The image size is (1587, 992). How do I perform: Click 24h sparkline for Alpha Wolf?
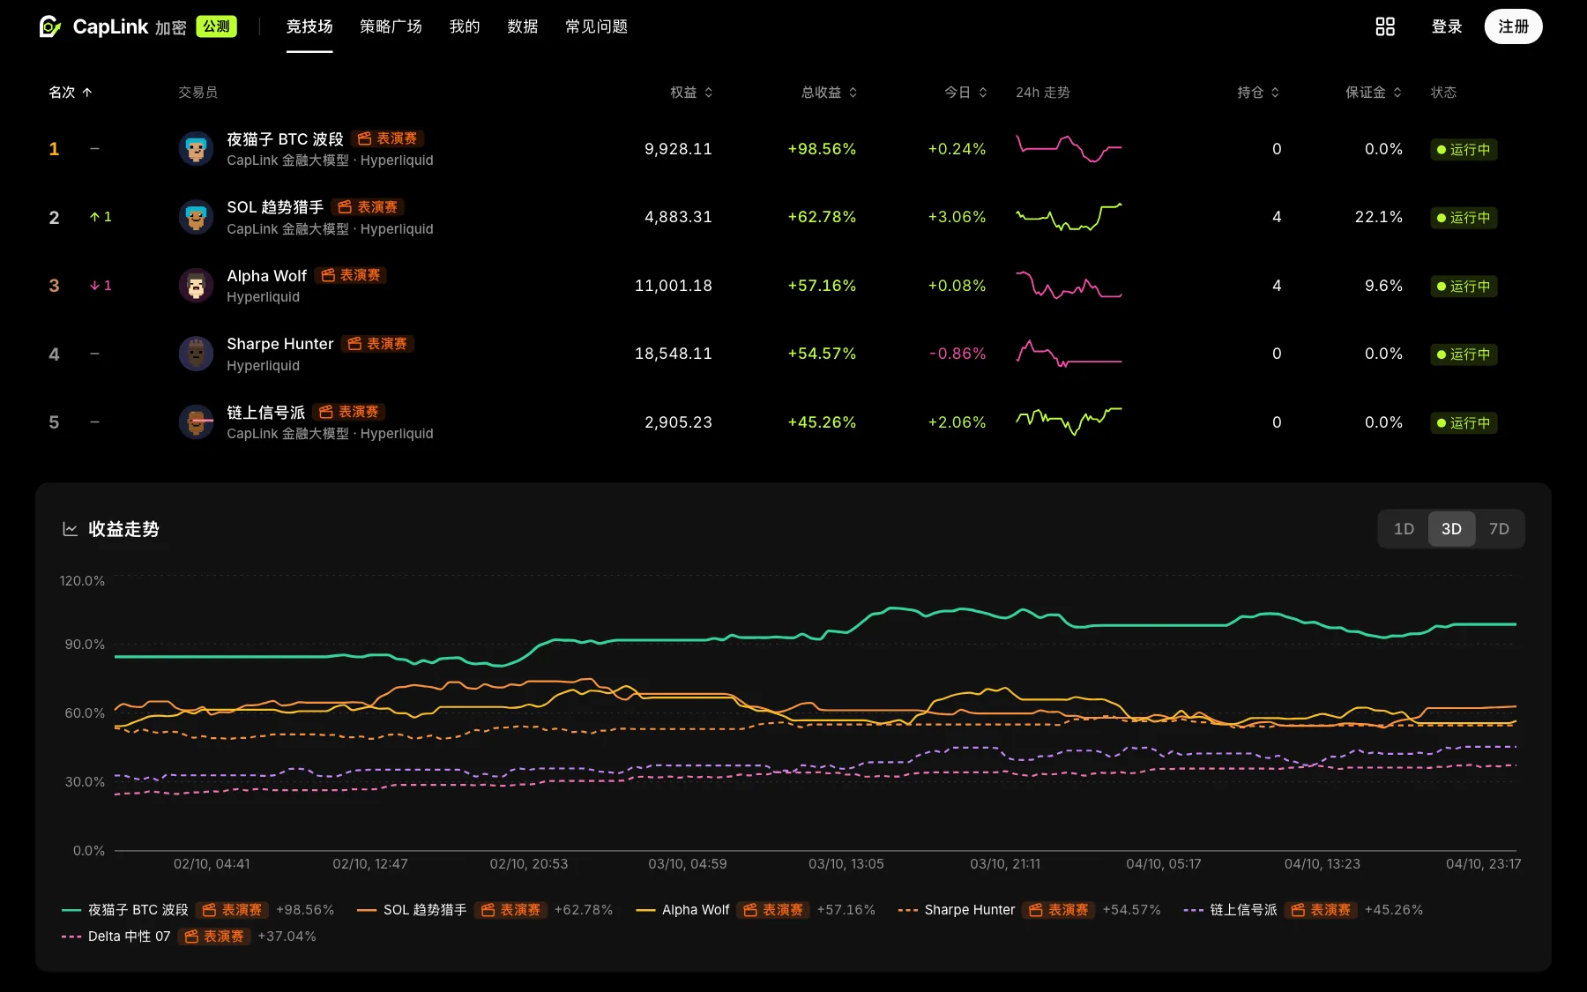[x=1069, y=285]
